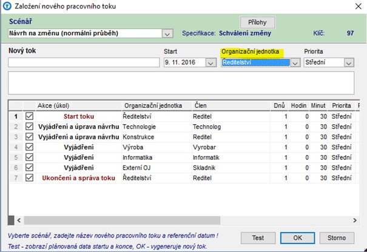Click the Nový tok name input field

coord(84,62)
